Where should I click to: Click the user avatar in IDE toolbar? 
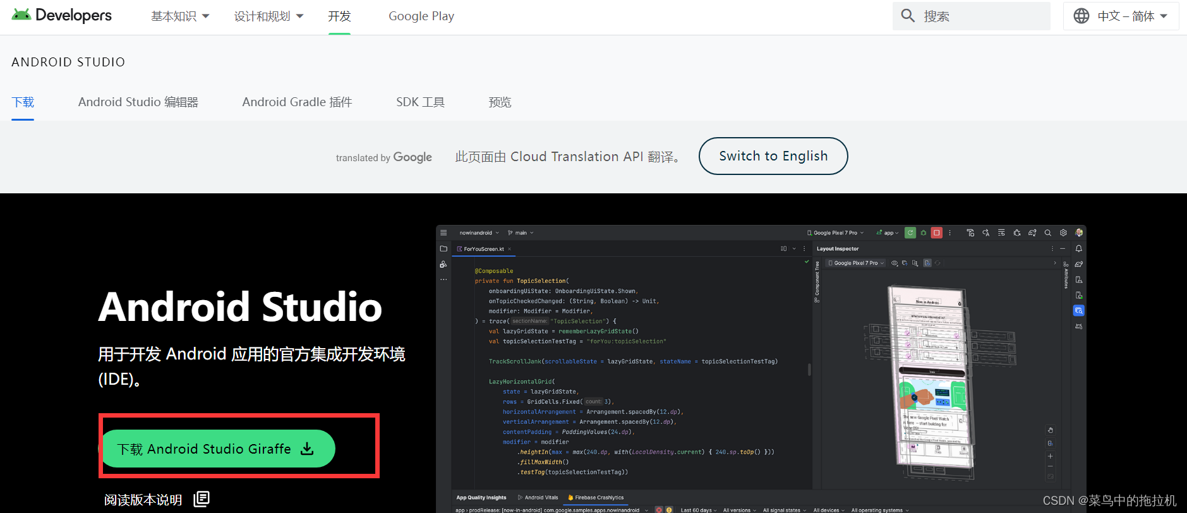coord(1079,232)
